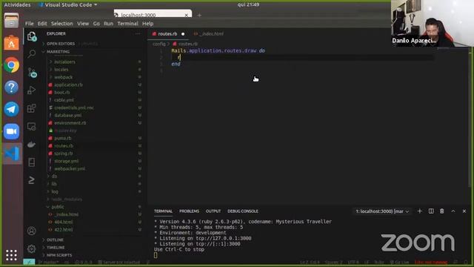Open the Help menu

[x=148, y=24]
